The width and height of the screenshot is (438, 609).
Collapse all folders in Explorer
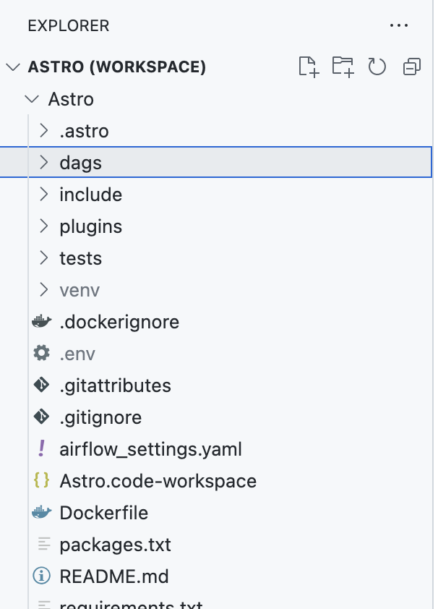pyautogui.click(x=411, y=67)
